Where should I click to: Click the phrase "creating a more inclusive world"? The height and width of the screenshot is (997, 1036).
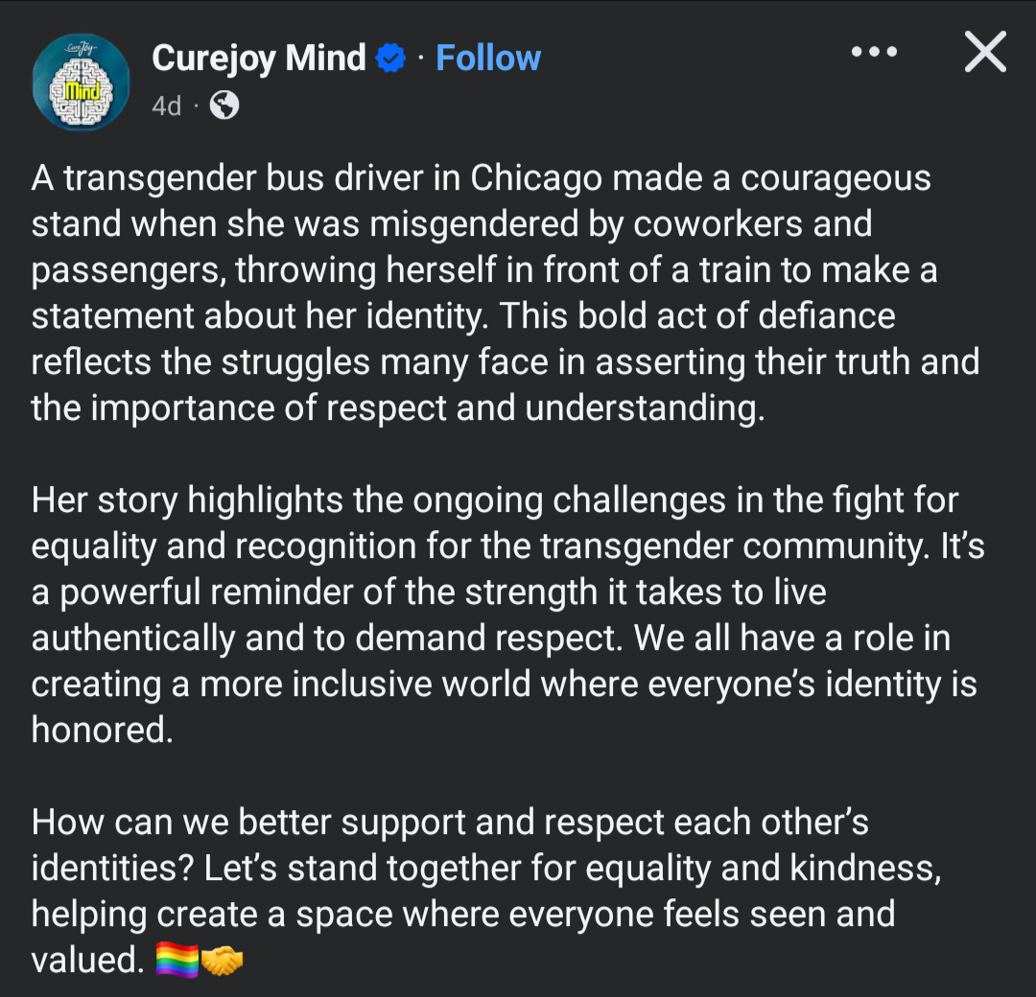pyautogui.click(x=281, y=684)
